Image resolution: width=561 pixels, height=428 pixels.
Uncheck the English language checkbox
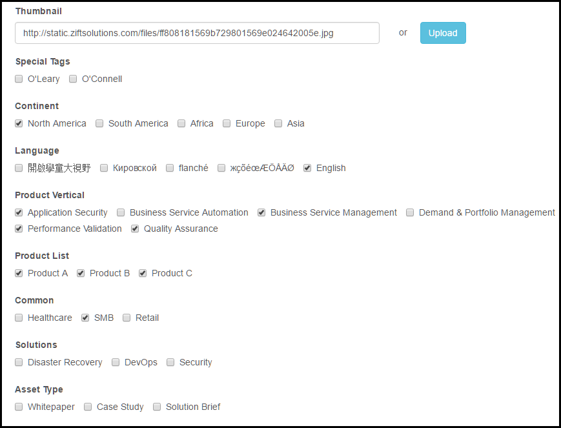[307, 168]
